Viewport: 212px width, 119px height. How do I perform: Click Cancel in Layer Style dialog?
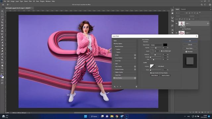coord(190,45)
